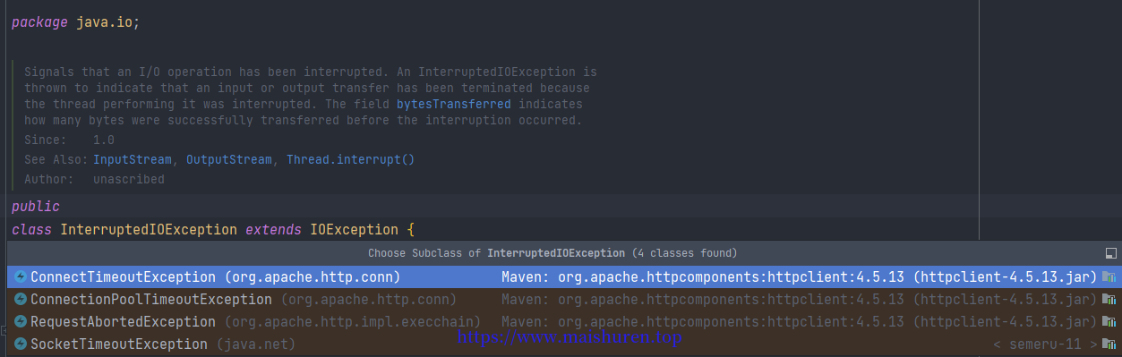Viewport: 1122px width, 357px height.
Task: Click the SocketTimeoutException class icon
Action: [x=21, y=344]
